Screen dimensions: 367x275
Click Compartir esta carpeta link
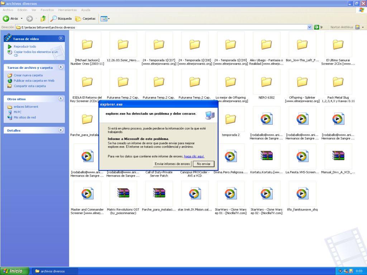(30, 86)
